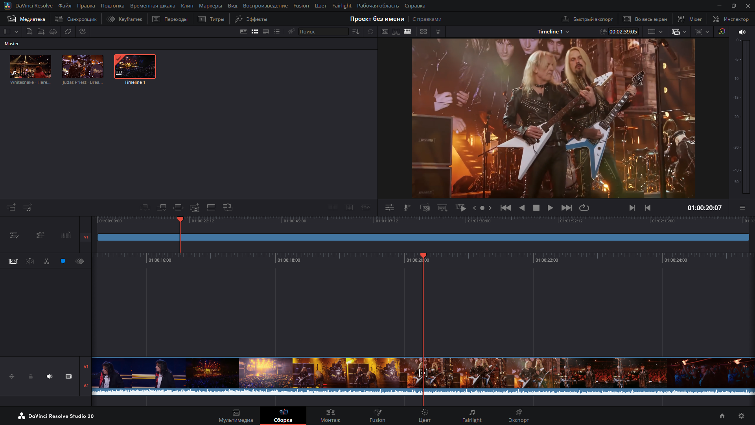Click the blue overview timeline clip bar
Viewport: 755px width, 425px height.
click(x=423, y=237)
